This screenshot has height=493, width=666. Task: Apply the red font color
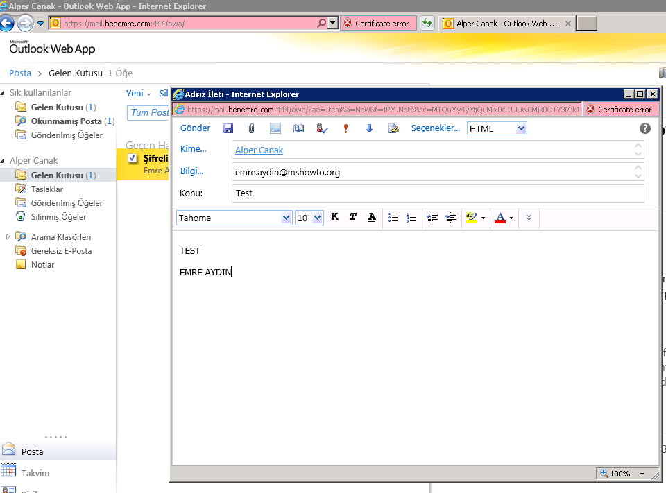(x=500, y=218)
